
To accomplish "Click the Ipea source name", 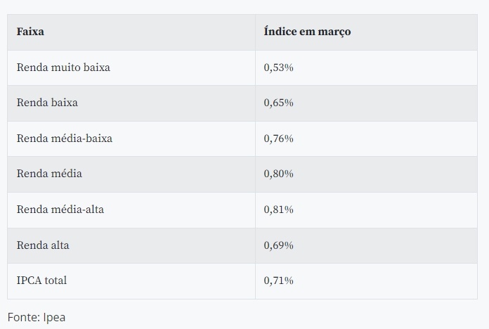I will click(x=53, y=317).
